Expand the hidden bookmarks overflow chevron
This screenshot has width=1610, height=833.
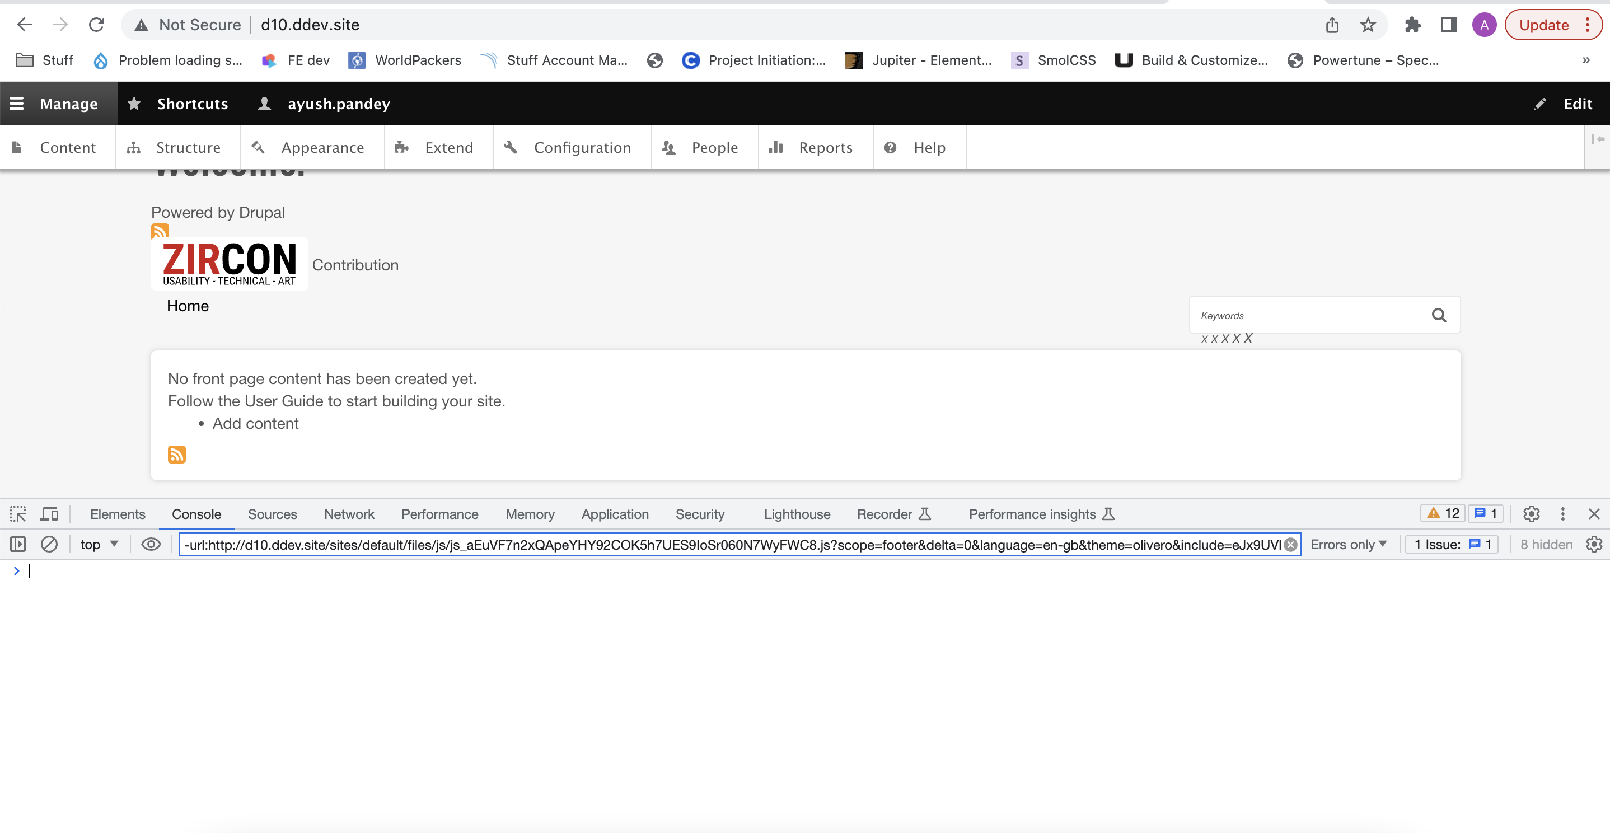point(1585,60)
